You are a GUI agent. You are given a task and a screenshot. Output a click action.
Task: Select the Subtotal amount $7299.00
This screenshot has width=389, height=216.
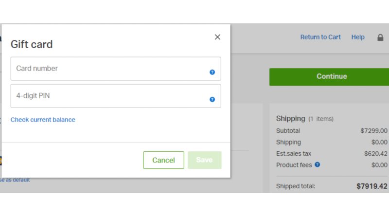[x=373, y=131]
